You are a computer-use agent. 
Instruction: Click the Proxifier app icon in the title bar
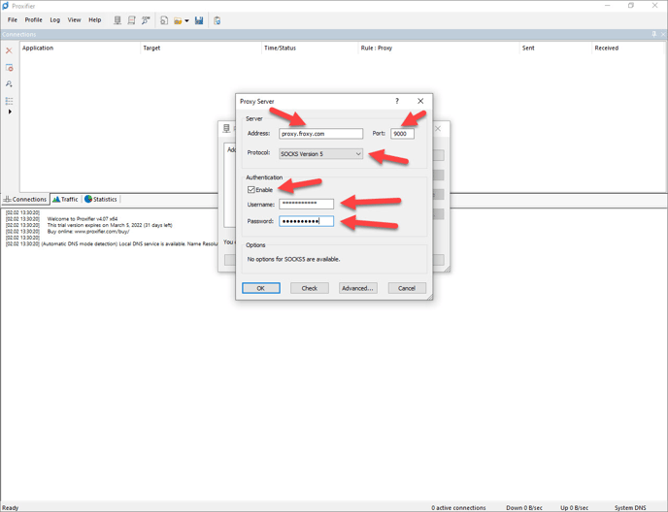pyautogui.click(x=6, y=6)
